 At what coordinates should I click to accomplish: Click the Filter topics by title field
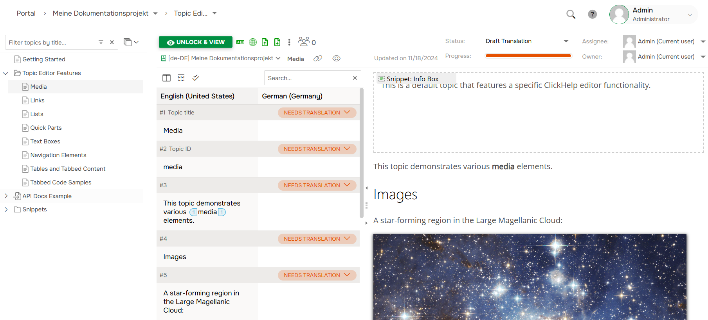point(51,43)
